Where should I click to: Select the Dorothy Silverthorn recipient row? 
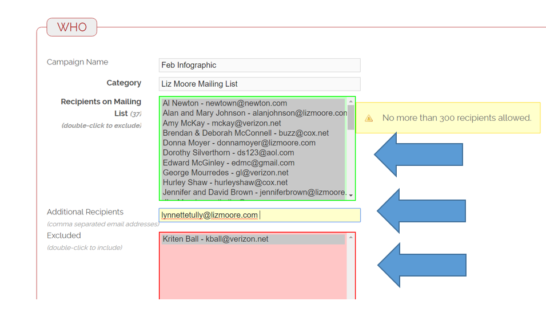(x=229, y=153)
